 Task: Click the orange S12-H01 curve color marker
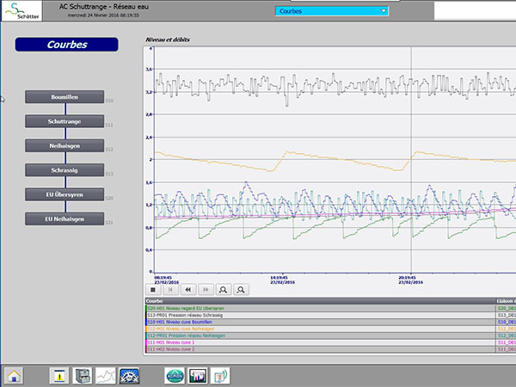[x=146, y=329]
